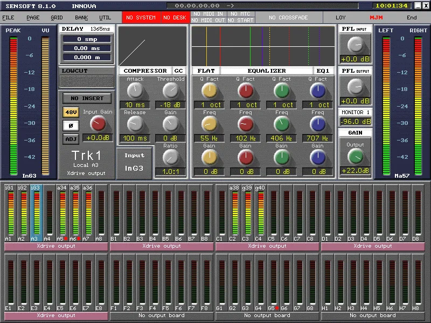Click the GC compressor button
This screenshot has width=431, height=323.
(178, 71)
